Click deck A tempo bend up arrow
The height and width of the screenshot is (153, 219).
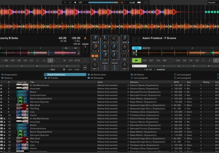coord(76,48)
